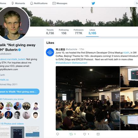138x138 pixels.
Task: Click the xitucircle blue avatar icon
Action: pos(50,52)
